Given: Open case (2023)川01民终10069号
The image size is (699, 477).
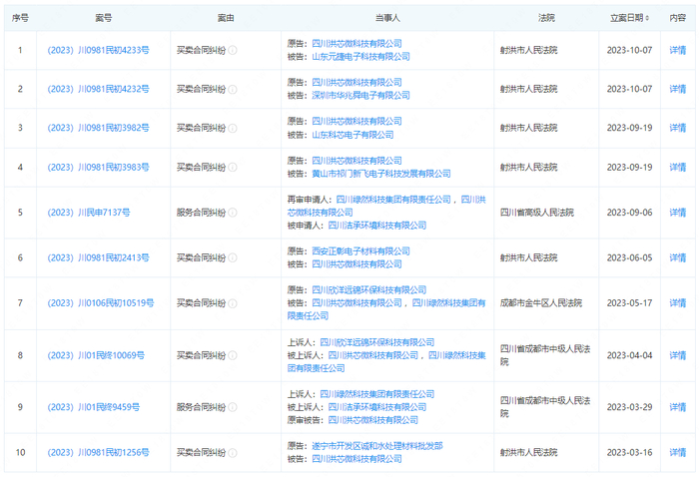Looking at the screenshot, I should [96, 355].
